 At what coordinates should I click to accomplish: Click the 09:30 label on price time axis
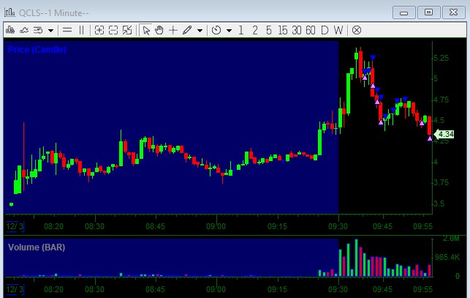338,226
